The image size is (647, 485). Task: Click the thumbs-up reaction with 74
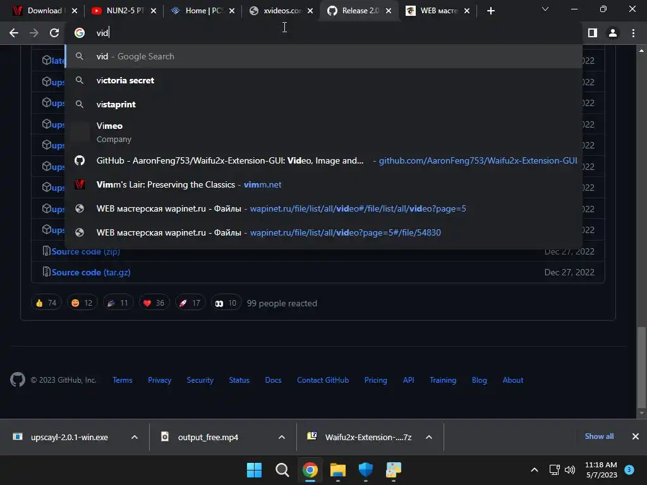(x=46, y=302)
